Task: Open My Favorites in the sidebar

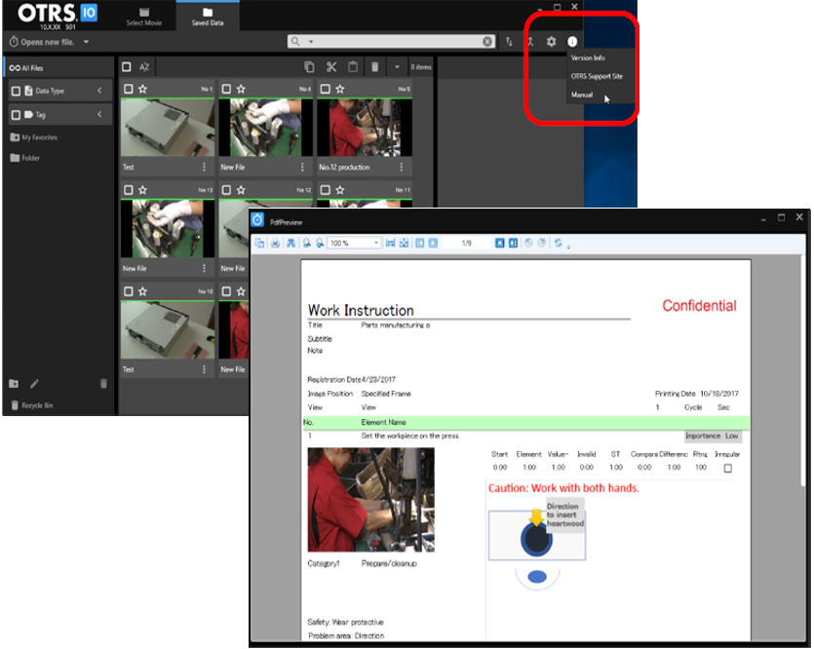Action: [x=34, y=137]
